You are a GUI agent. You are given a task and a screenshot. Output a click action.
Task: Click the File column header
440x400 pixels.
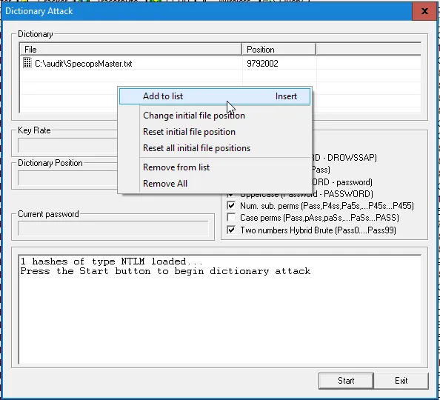click(x=131, y=50)
